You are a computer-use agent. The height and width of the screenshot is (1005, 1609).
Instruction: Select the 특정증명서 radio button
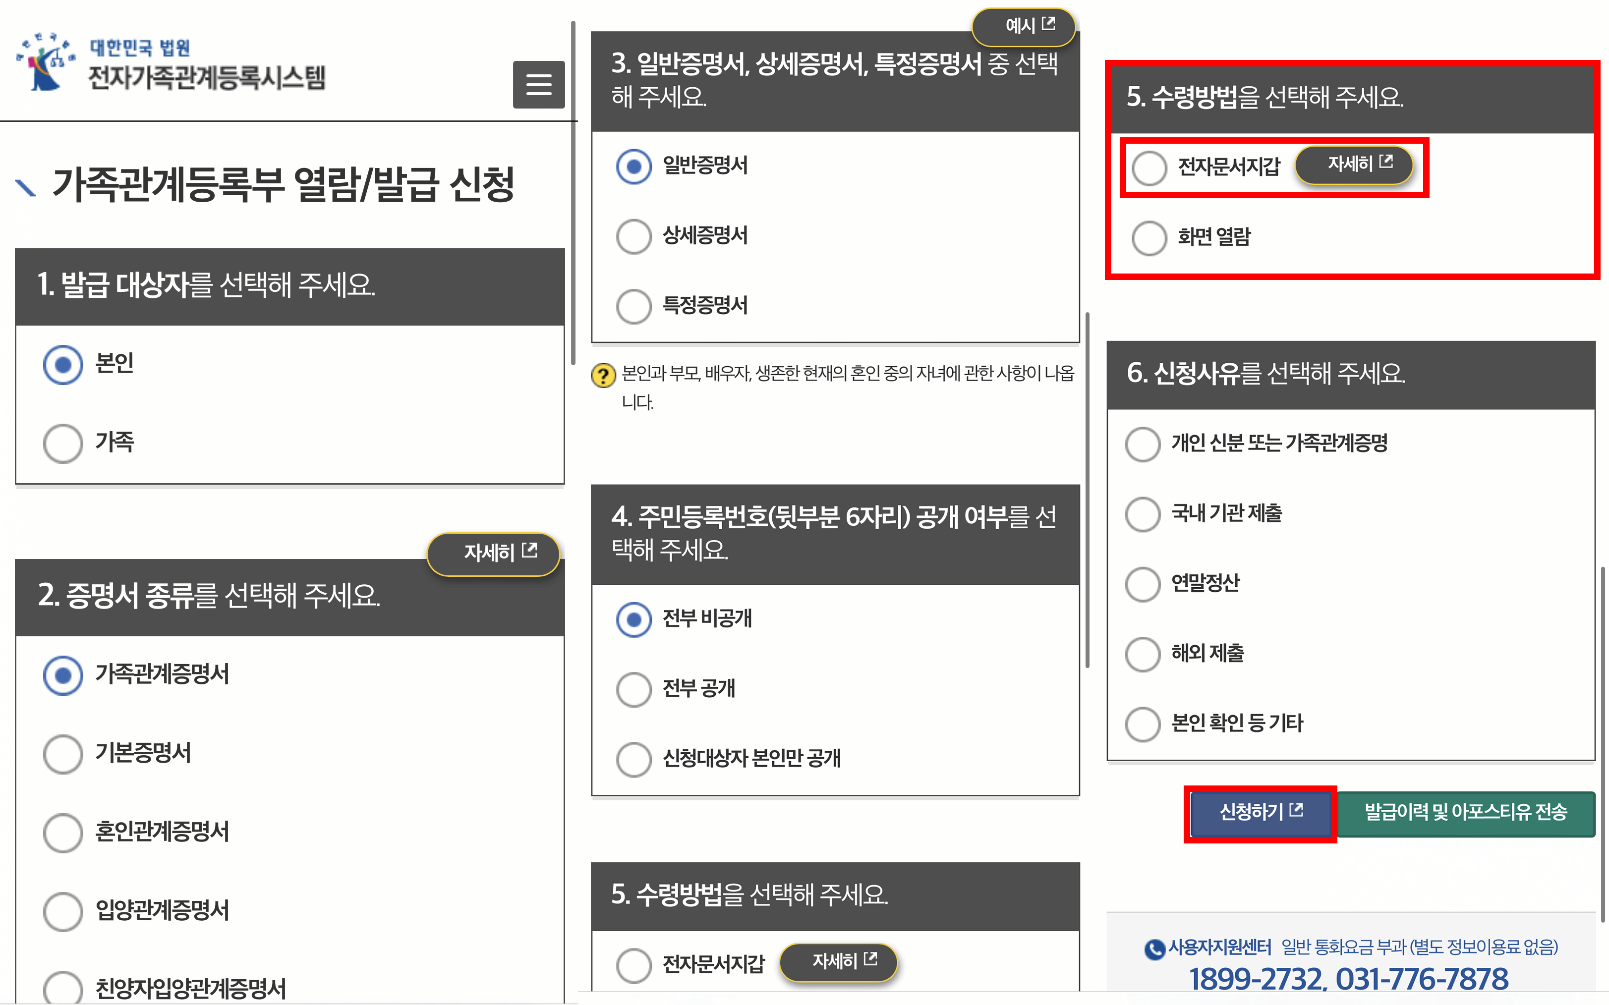pos(633,306)
